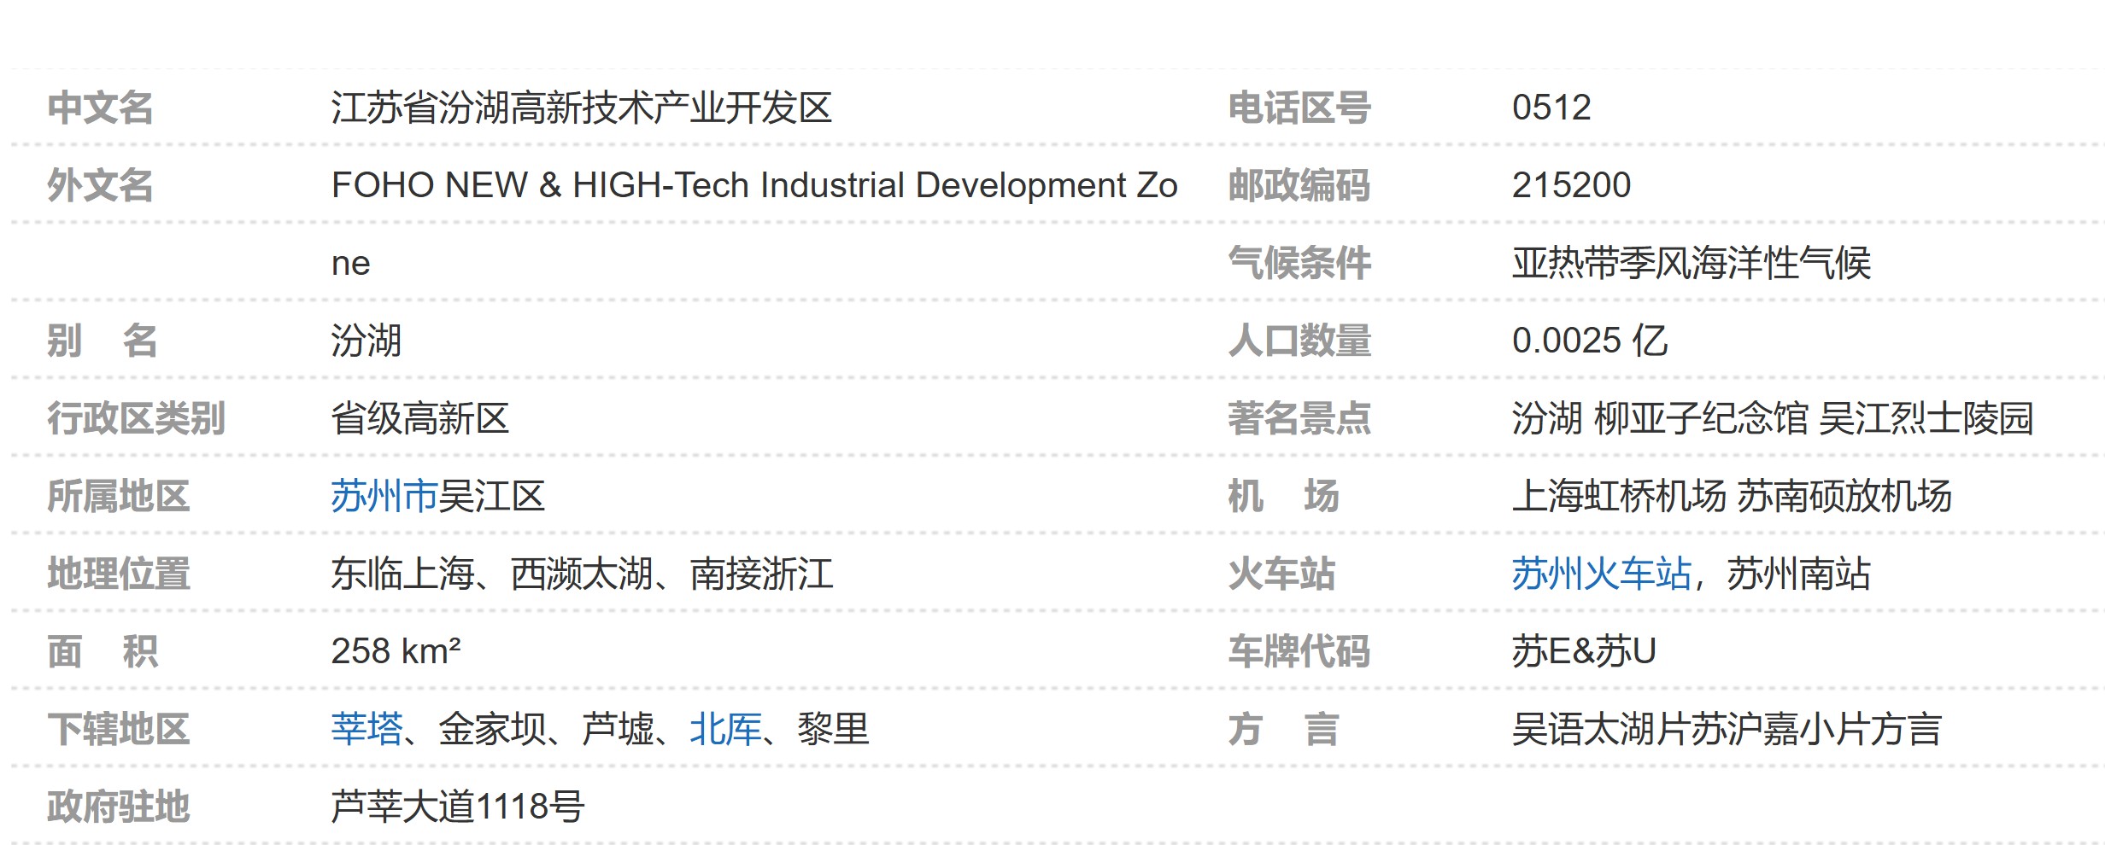Click the text 黎里
The image size is (2105, 845).
coord(833,729)
